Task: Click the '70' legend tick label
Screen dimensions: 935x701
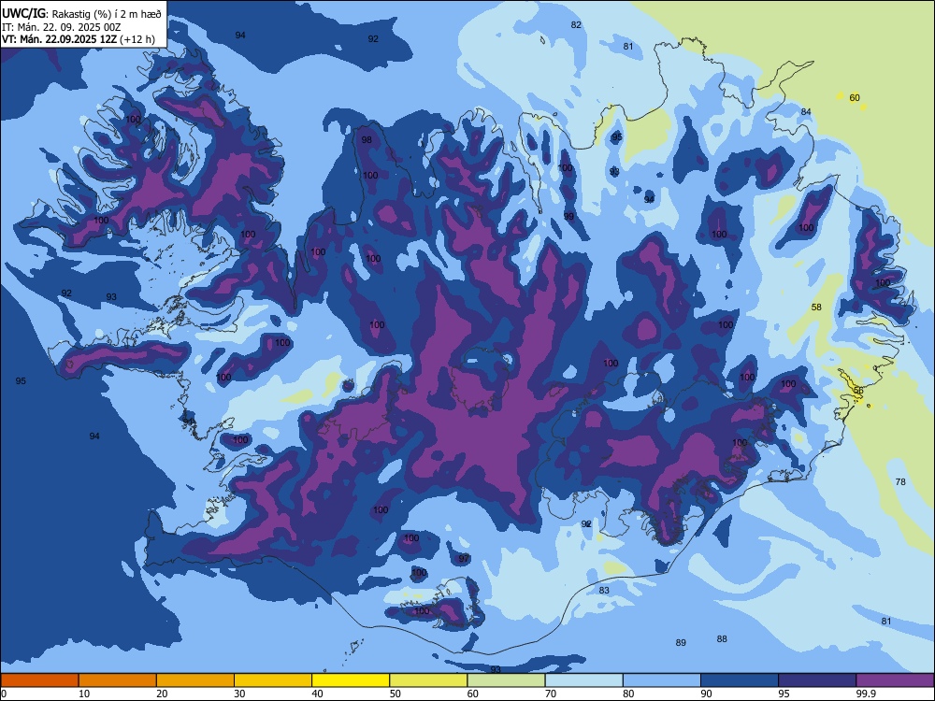Action: 551,694
